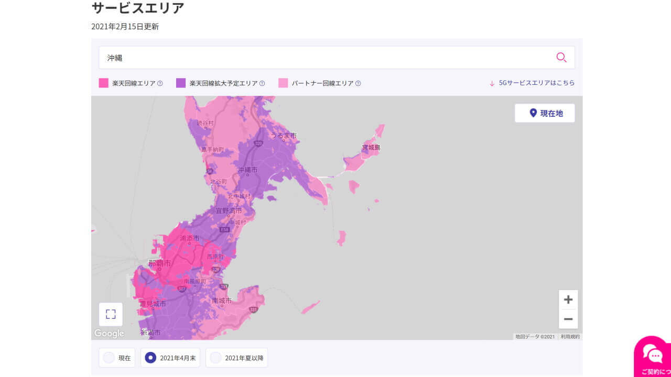Zoom in on the map with plus icon
This screenshot has width=671, height=377.
568,299
